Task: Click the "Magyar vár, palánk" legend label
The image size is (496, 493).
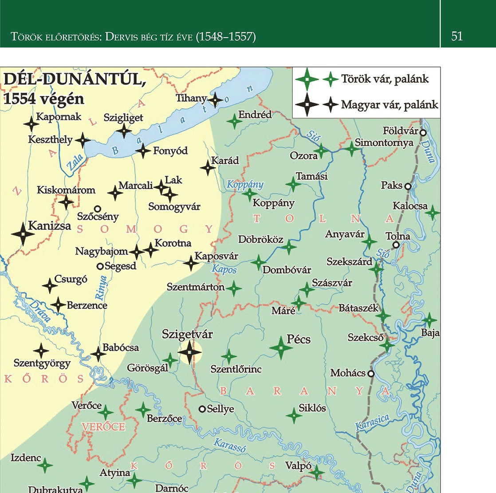Action: pos(389,105)
